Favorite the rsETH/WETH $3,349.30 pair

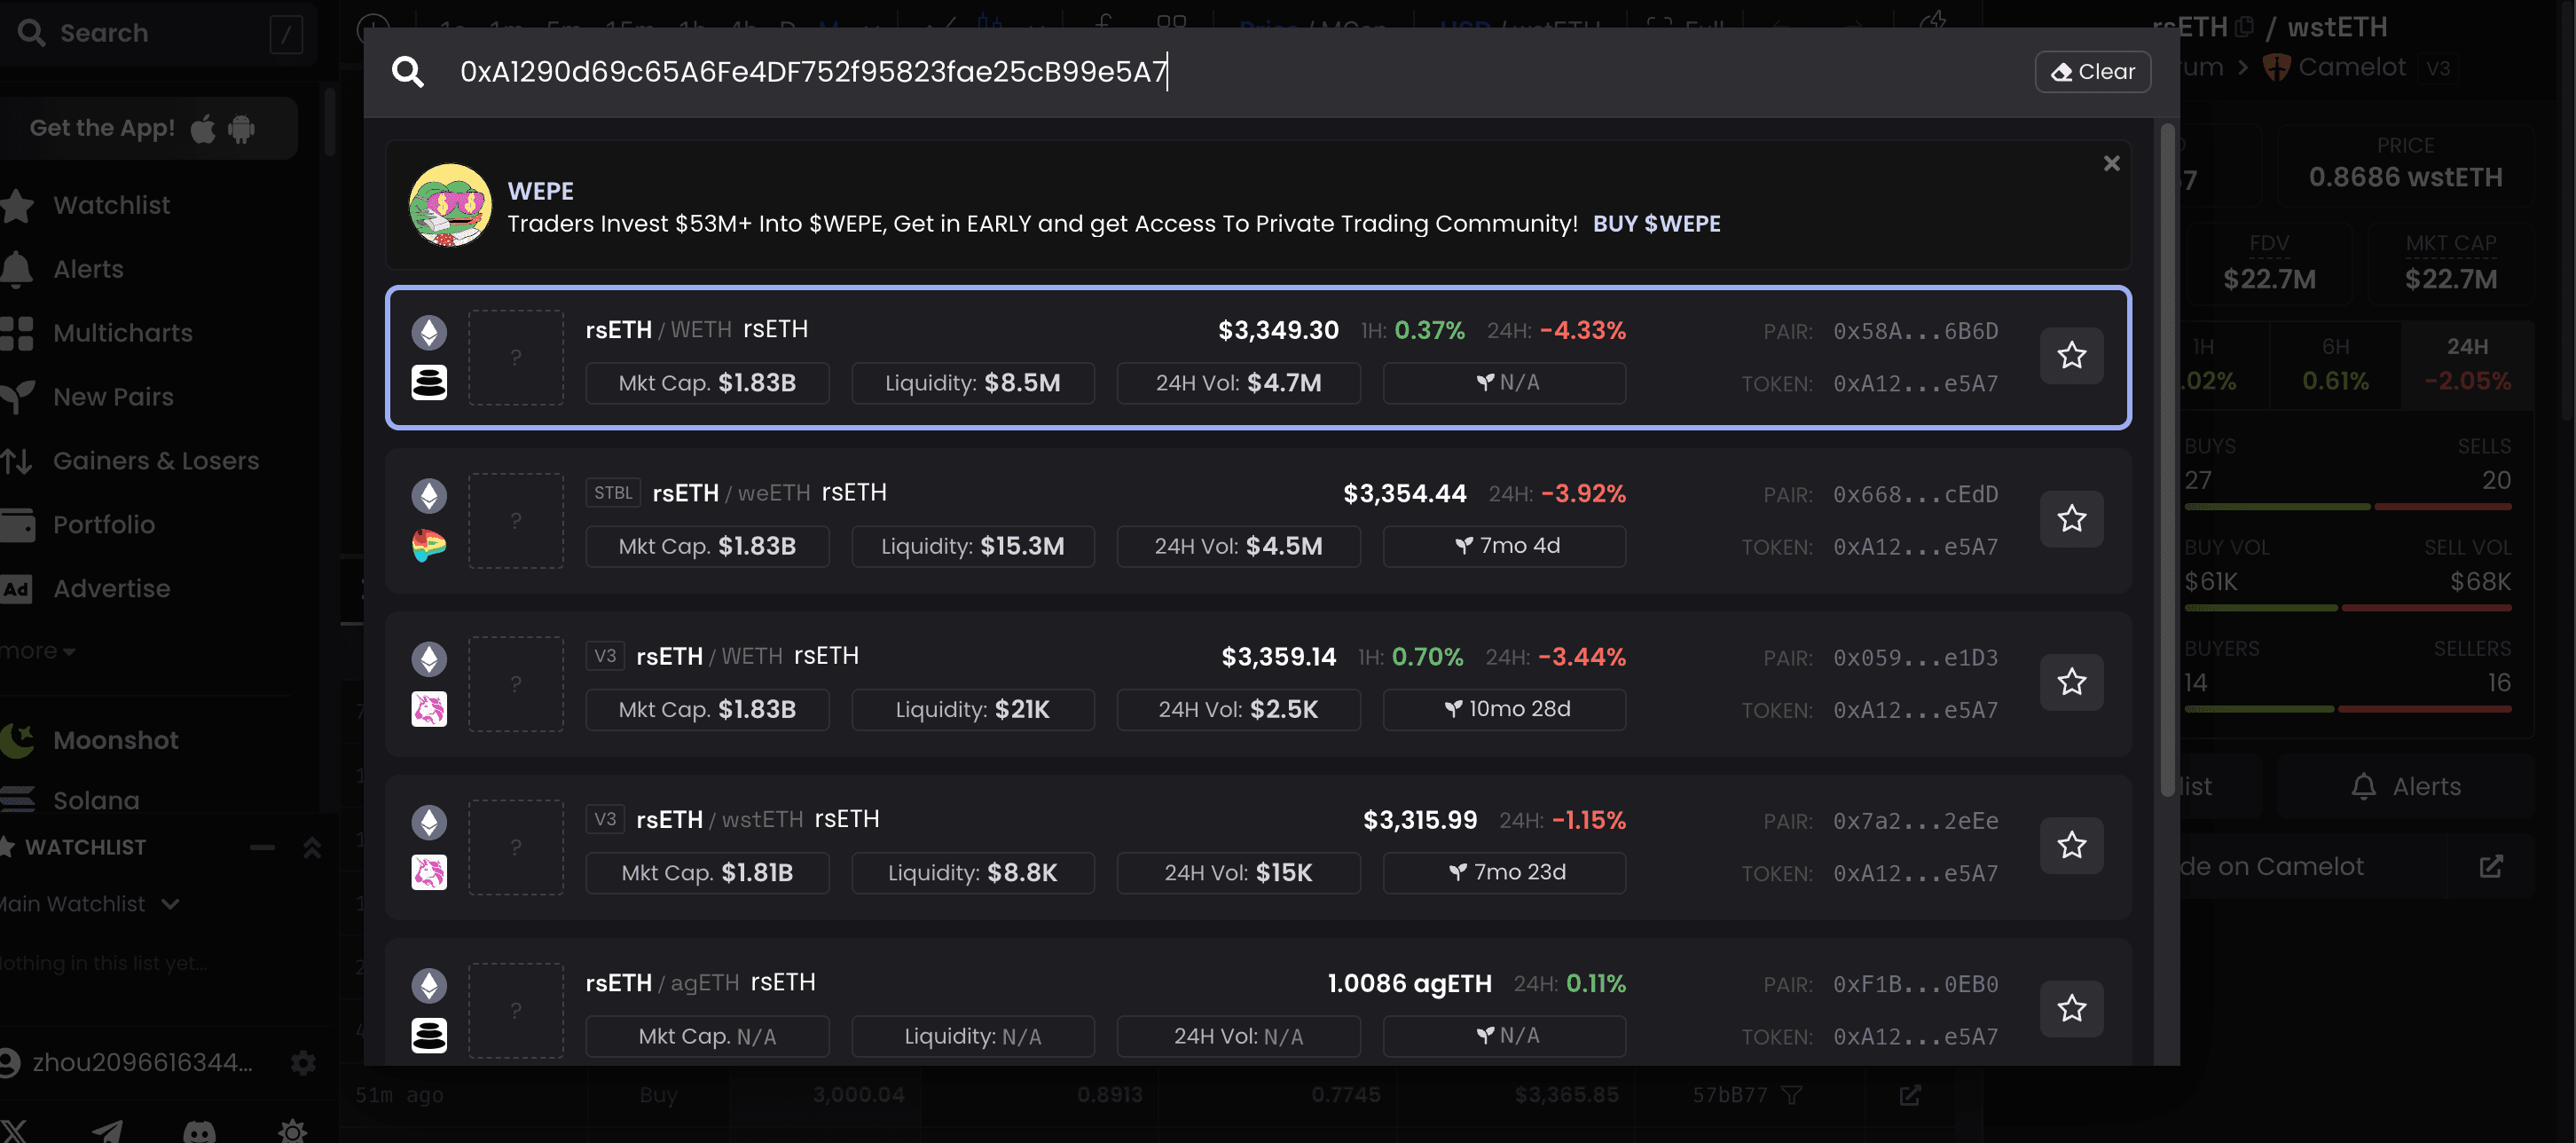tap(2071, 356)
